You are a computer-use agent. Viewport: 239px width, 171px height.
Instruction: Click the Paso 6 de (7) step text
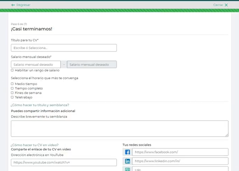click(19, 24)
